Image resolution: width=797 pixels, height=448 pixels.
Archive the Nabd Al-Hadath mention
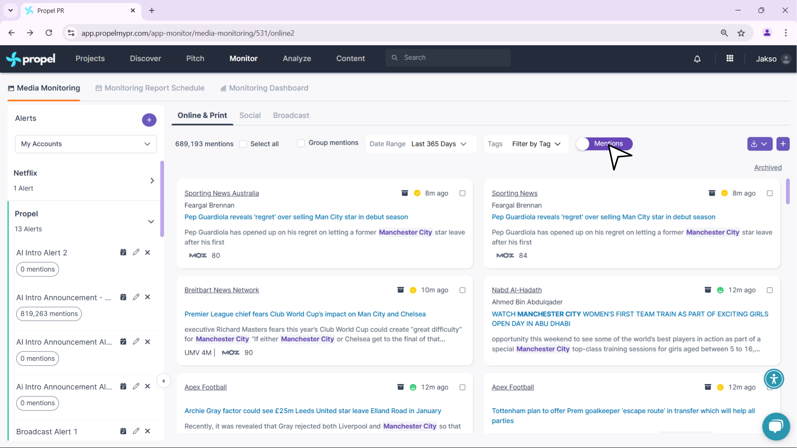[708, 290]
